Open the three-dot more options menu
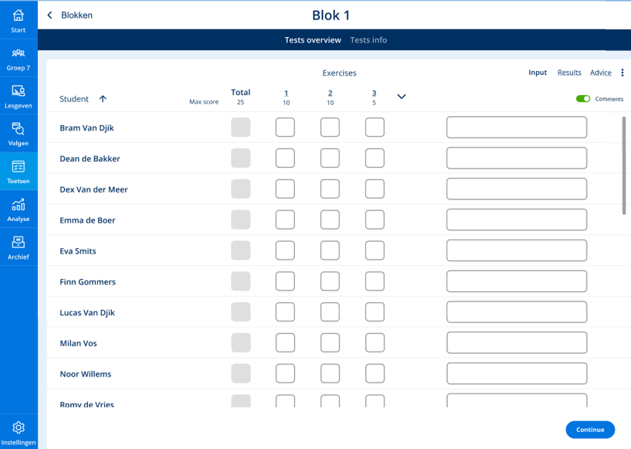Screen dimensions: 631x449 point(623,73)
